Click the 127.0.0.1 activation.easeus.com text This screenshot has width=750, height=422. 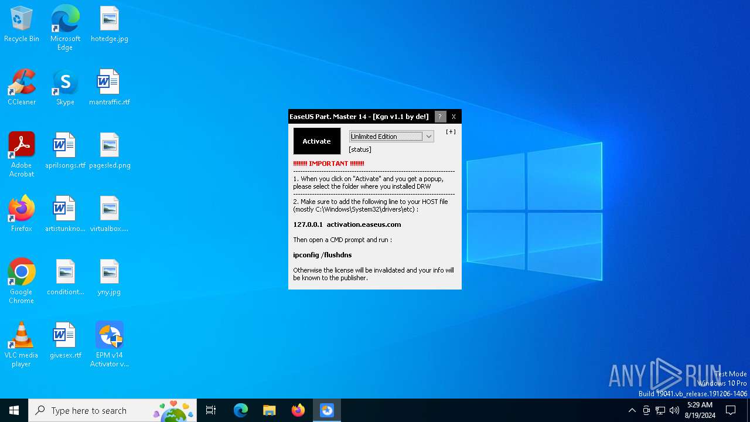click(x=347, y=224)
